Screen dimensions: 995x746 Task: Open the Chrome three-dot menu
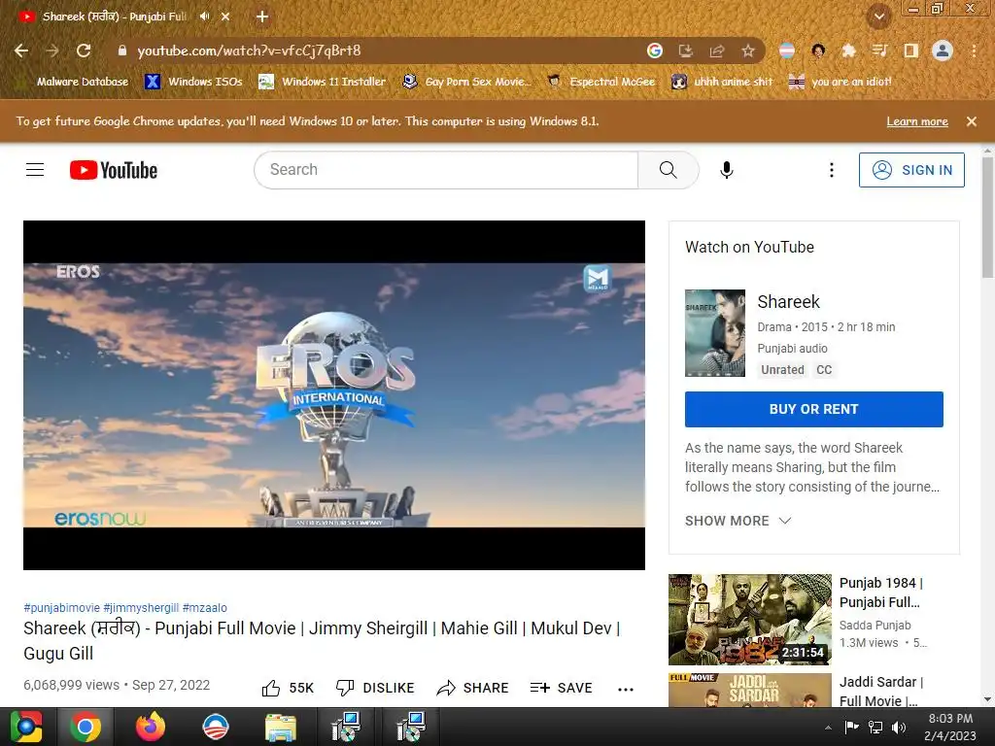[x=974, y=51]
